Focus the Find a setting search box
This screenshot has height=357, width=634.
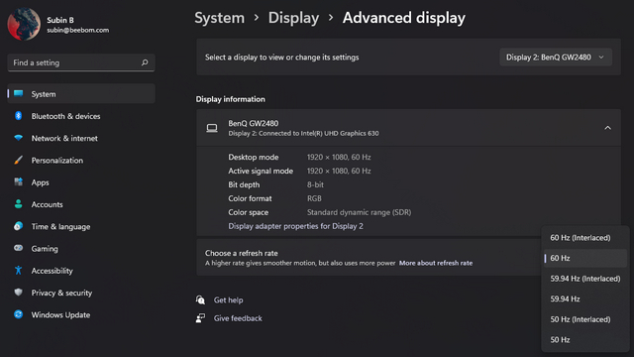[x=81, y=62]
